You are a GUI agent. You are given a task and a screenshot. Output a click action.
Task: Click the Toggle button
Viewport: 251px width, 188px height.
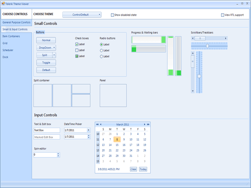tap(46, 63)
